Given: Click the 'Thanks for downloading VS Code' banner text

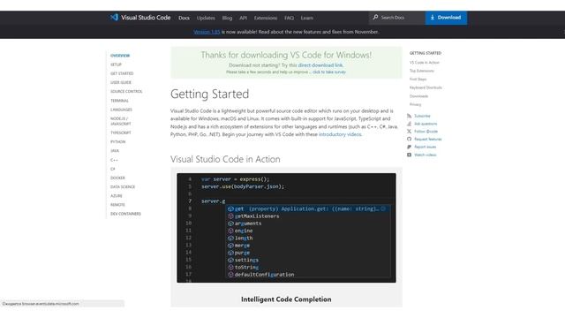Looking at the screenshot, I should (x=286, y=55).
